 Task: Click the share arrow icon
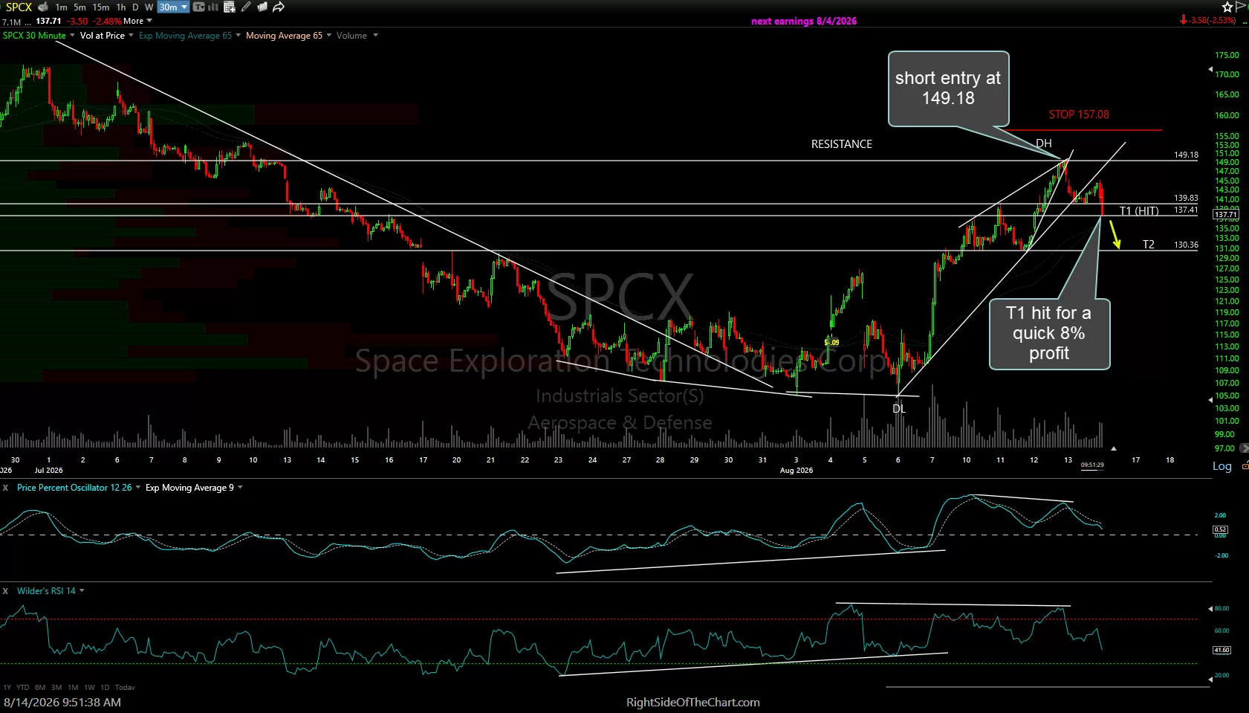279,7
